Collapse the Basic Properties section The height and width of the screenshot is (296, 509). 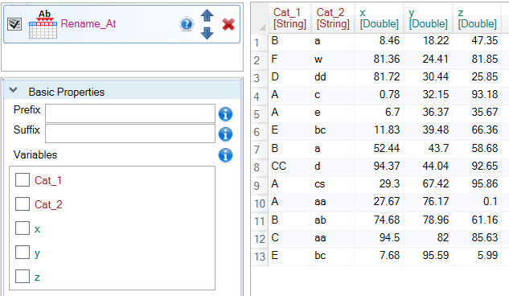(x=14, y=90)
